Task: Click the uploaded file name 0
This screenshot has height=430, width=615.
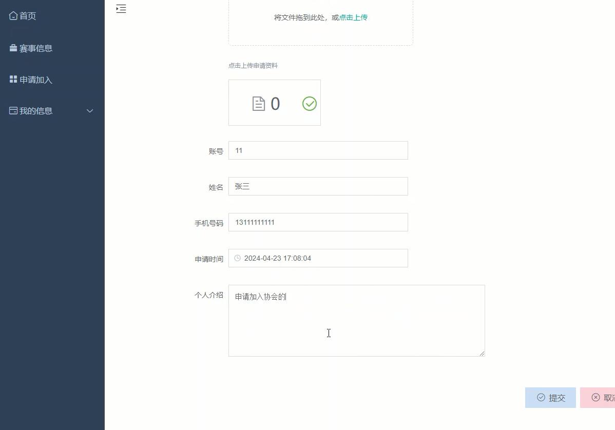Action: [275, 104]
